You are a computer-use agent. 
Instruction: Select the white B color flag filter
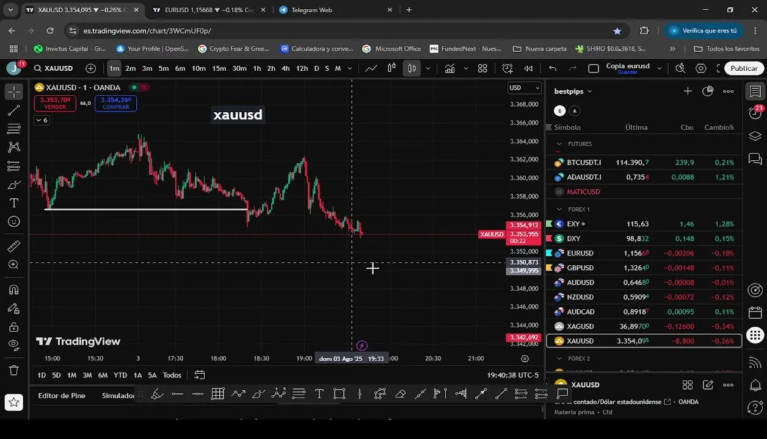click(560, 111)
